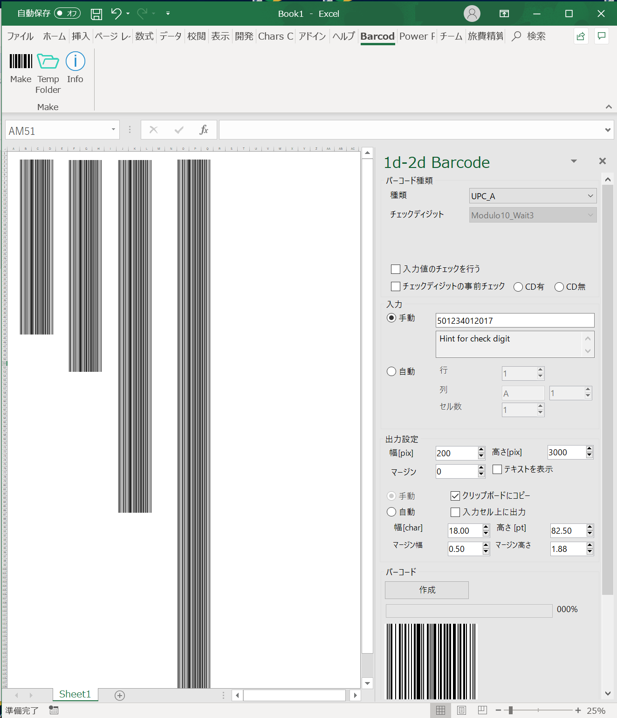
Task: Enable テキストを表示 checkbox
Action: click(x=497, y=469)
